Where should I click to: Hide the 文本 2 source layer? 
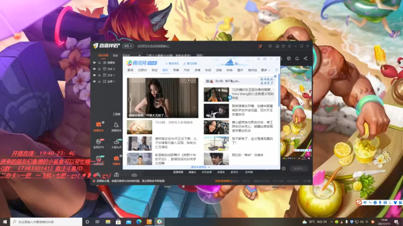pyautogui.click(x=94, y=69)
